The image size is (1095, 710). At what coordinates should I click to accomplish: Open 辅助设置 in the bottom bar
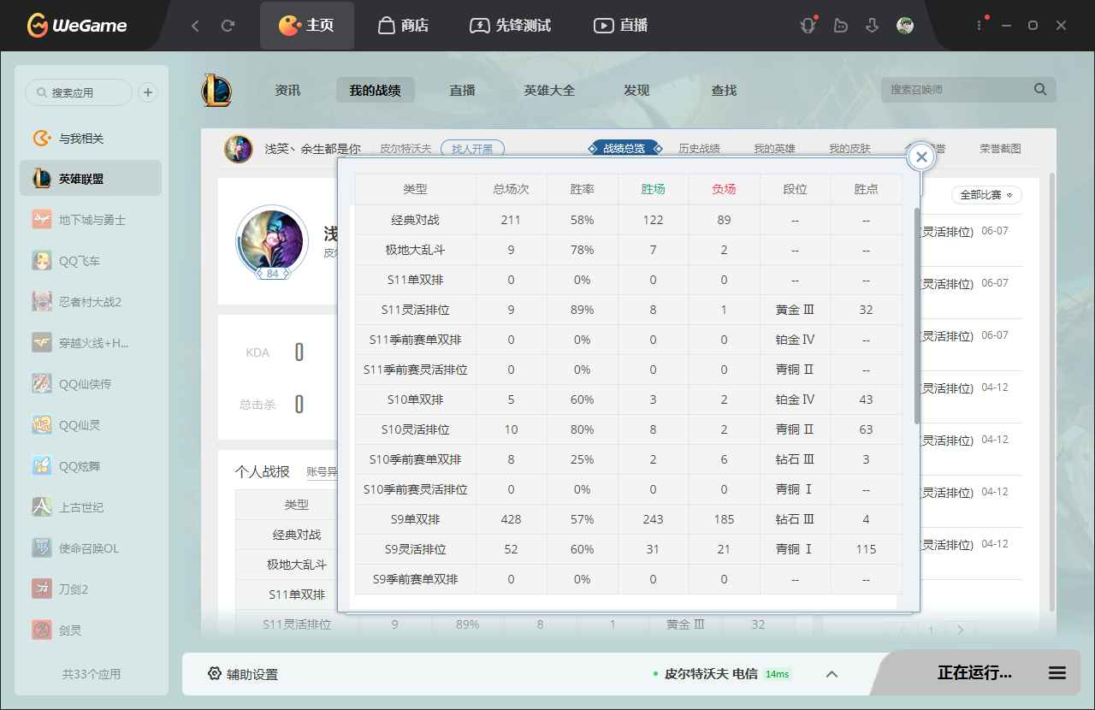point(243,674)
